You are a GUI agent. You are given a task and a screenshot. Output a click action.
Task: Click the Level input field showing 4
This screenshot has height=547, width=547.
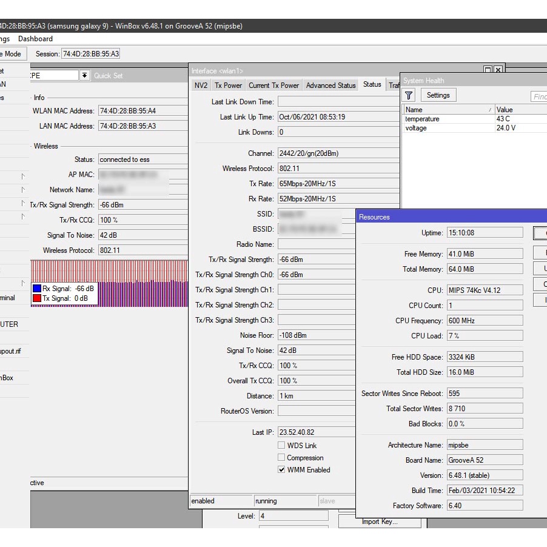(294, 515)
